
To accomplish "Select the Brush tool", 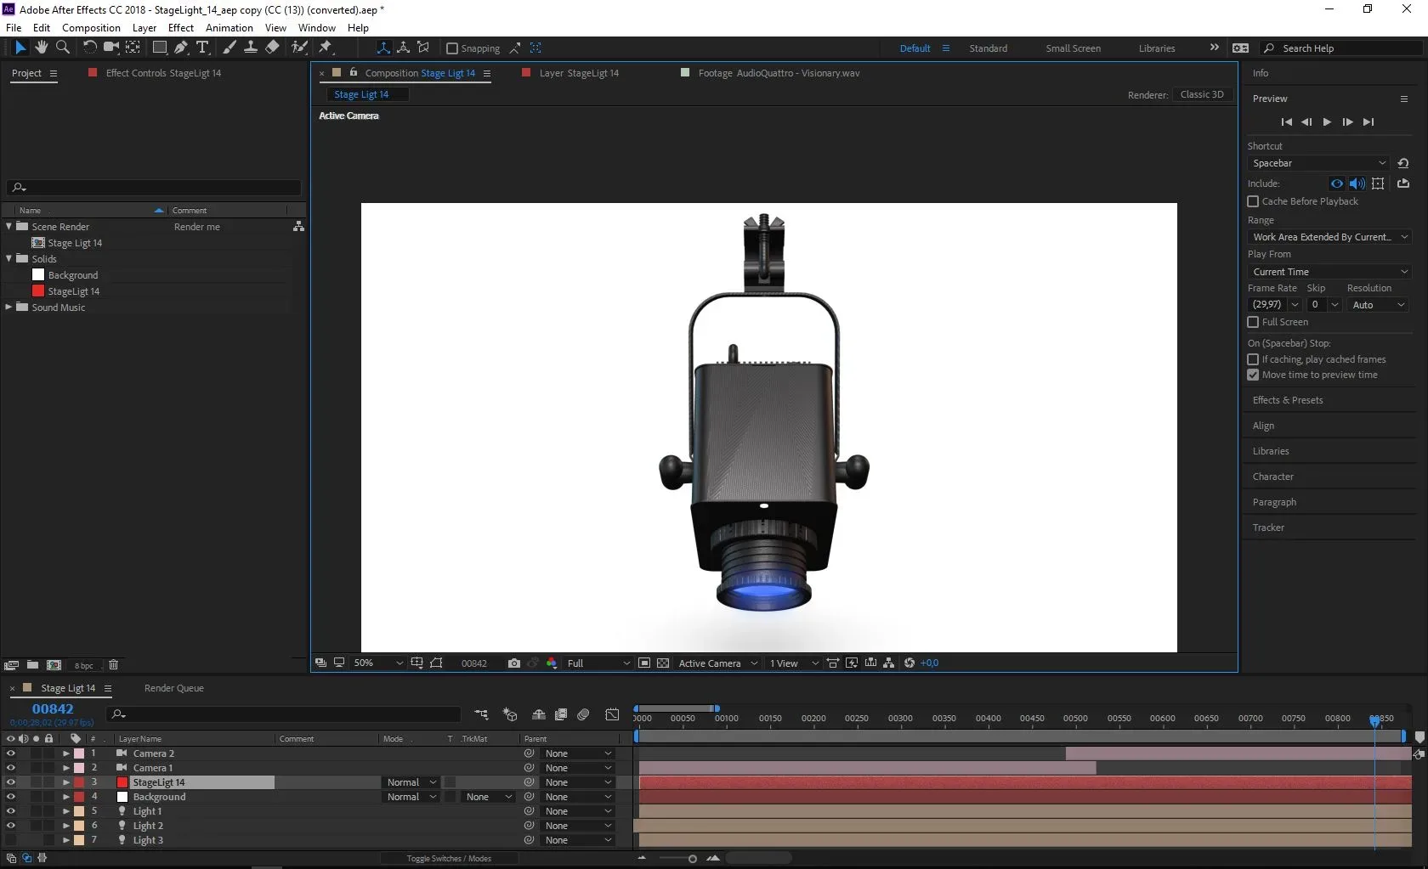I will [229, 48].
